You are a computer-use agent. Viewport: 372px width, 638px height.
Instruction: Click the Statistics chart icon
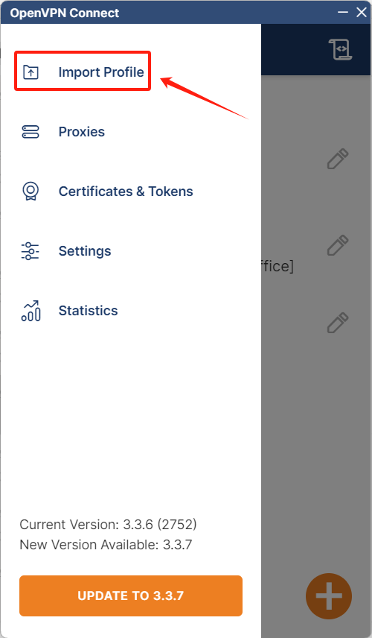tap(31, 311)
